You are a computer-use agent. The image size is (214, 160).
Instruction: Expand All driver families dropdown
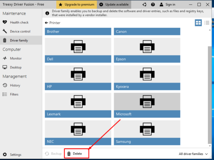tap(193, 154)
